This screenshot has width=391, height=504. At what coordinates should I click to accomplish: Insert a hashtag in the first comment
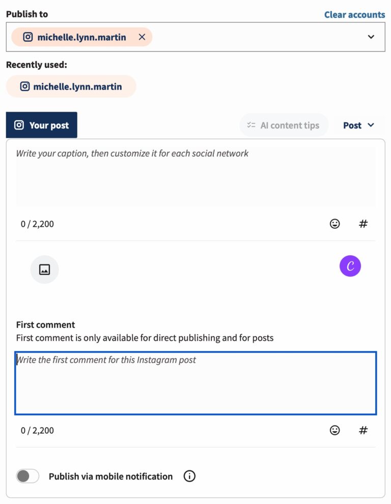363,430
